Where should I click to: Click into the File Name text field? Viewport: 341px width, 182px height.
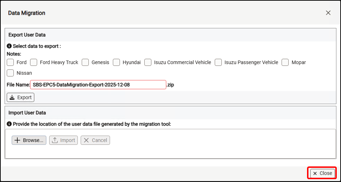tap(98, 85)
